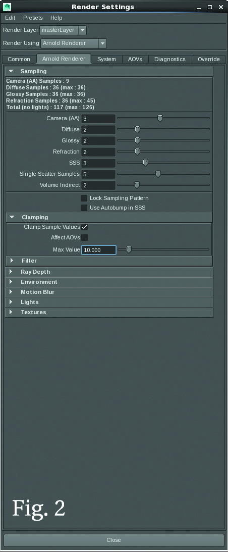Uncheck Clamp Sample Values checkbox

84,227
